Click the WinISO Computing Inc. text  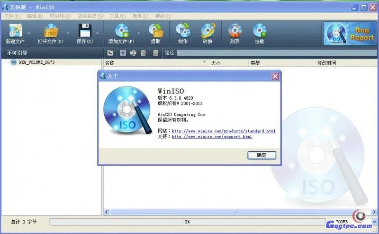click(182, 114)
